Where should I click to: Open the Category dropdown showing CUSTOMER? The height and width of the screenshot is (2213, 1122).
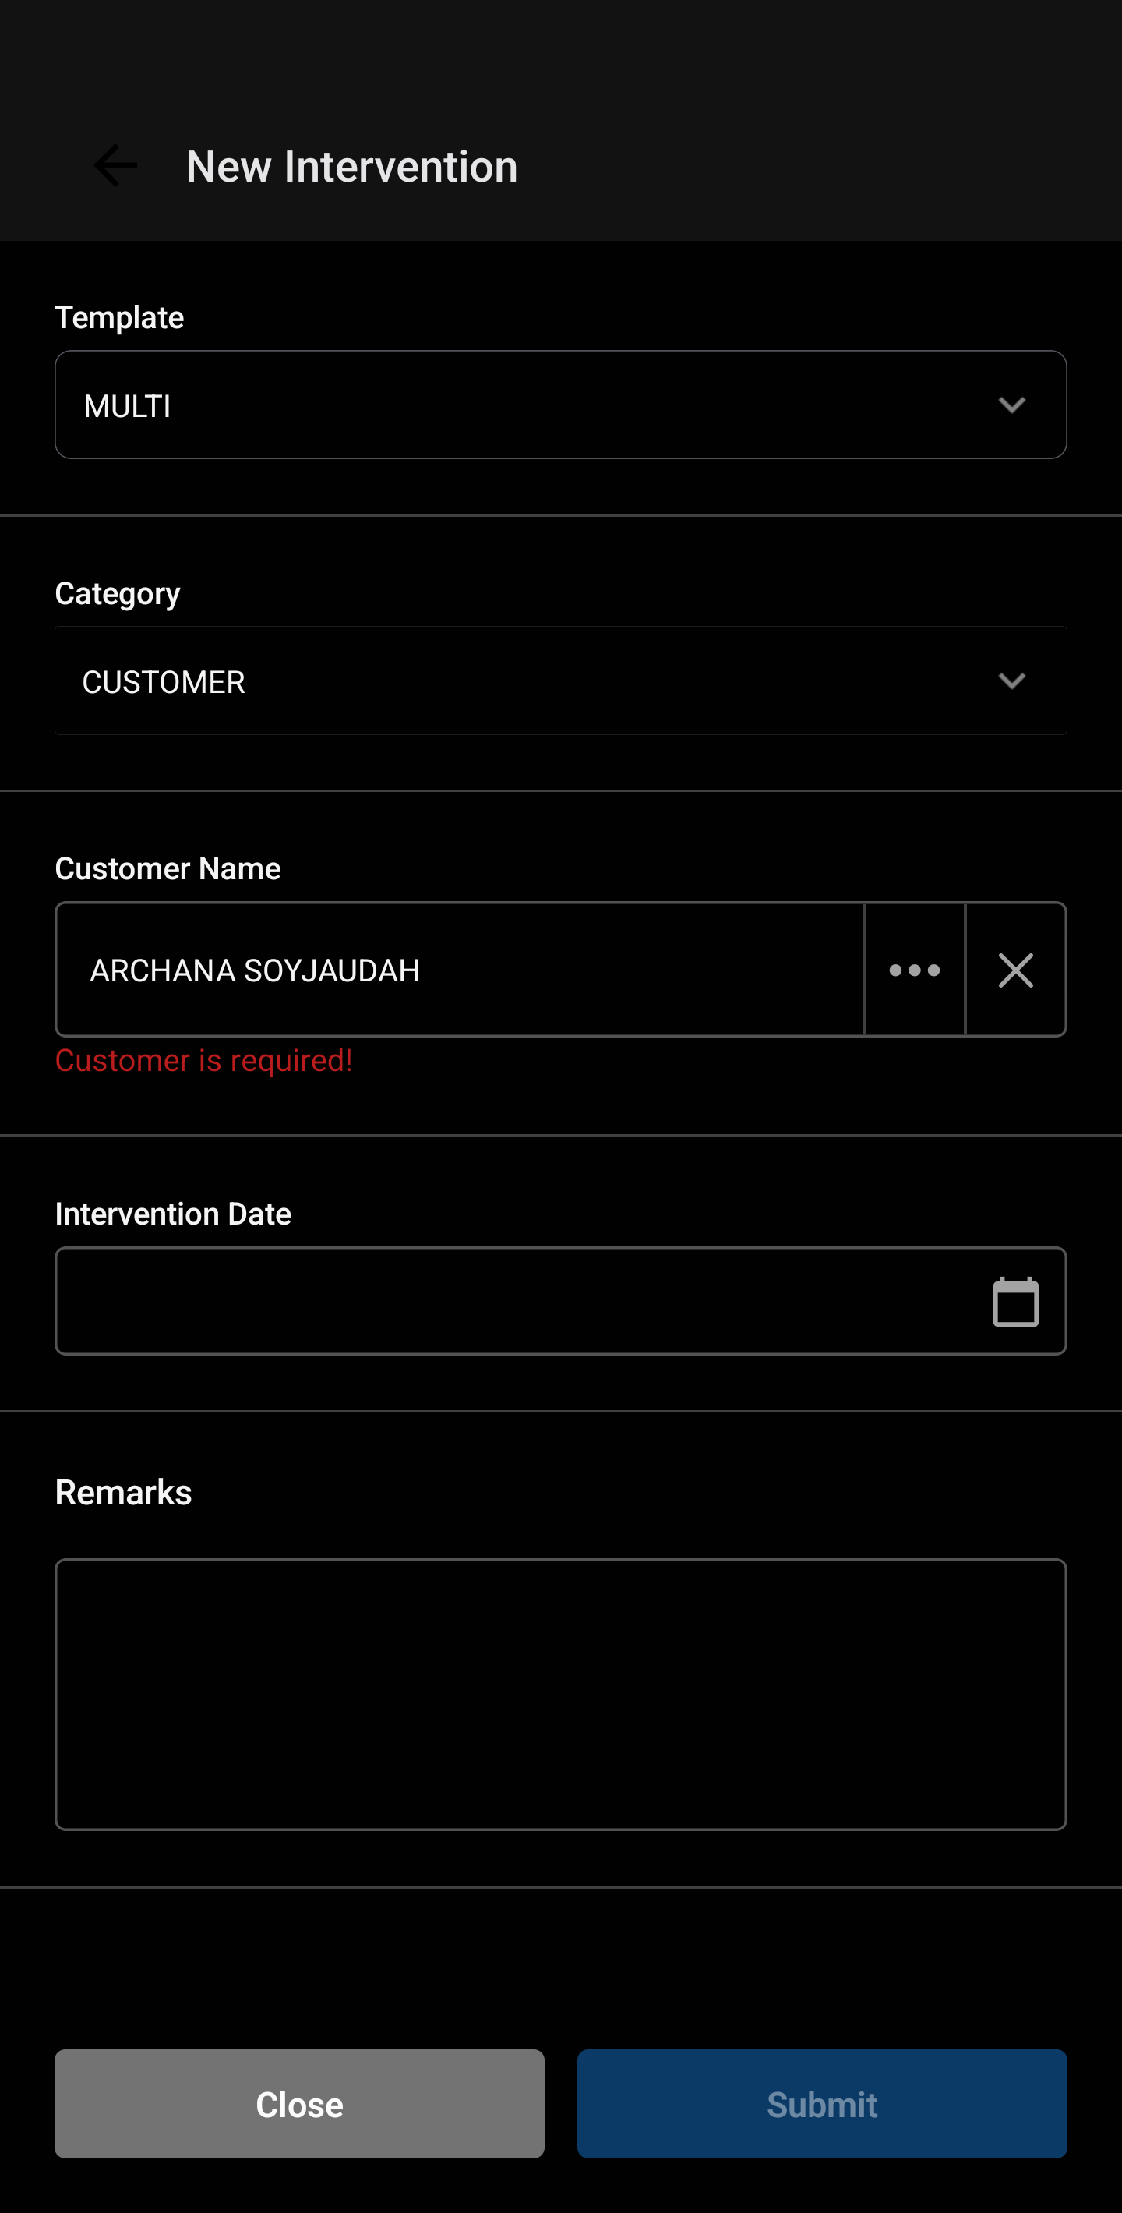click(515, 681)
